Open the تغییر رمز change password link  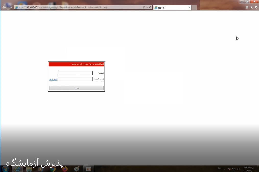pos(53,79)
